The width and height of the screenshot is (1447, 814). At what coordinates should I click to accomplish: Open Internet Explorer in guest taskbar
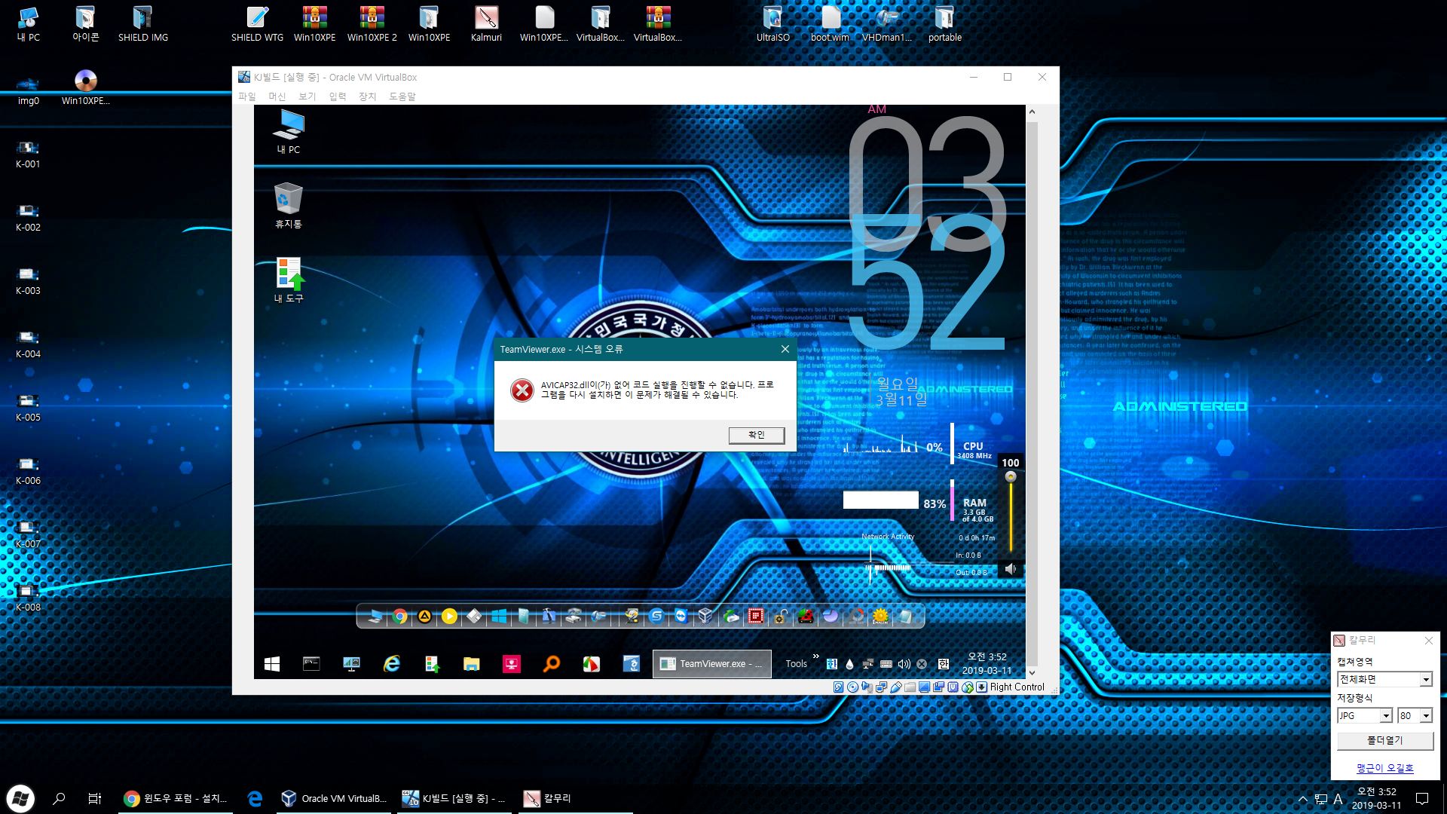(x=391, y=663)
